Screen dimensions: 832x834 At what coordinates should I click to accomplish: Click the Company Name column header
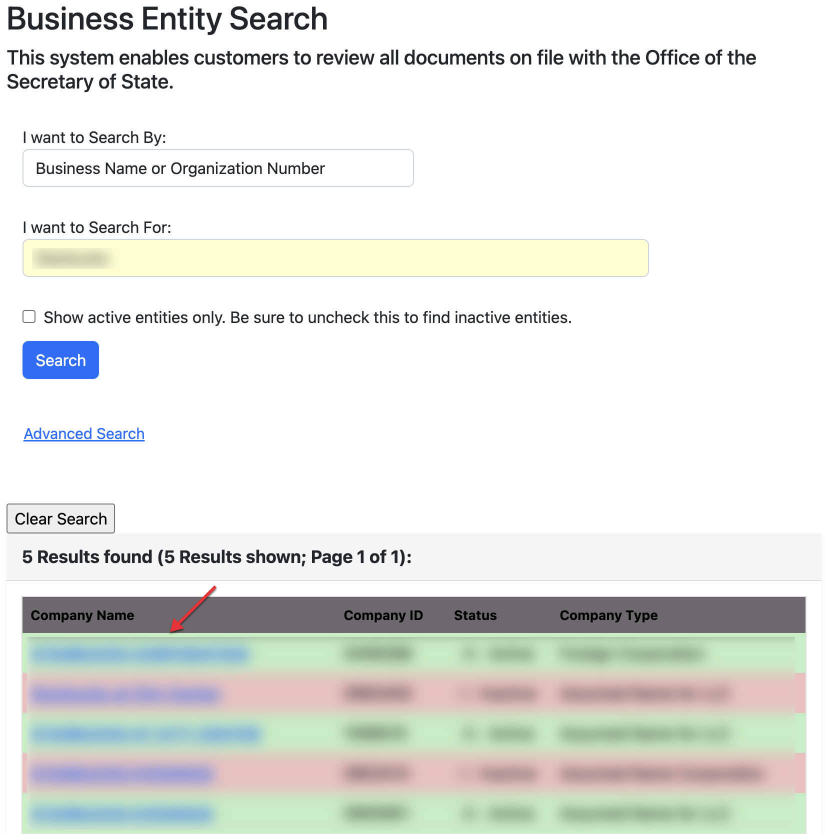(82, 615)
